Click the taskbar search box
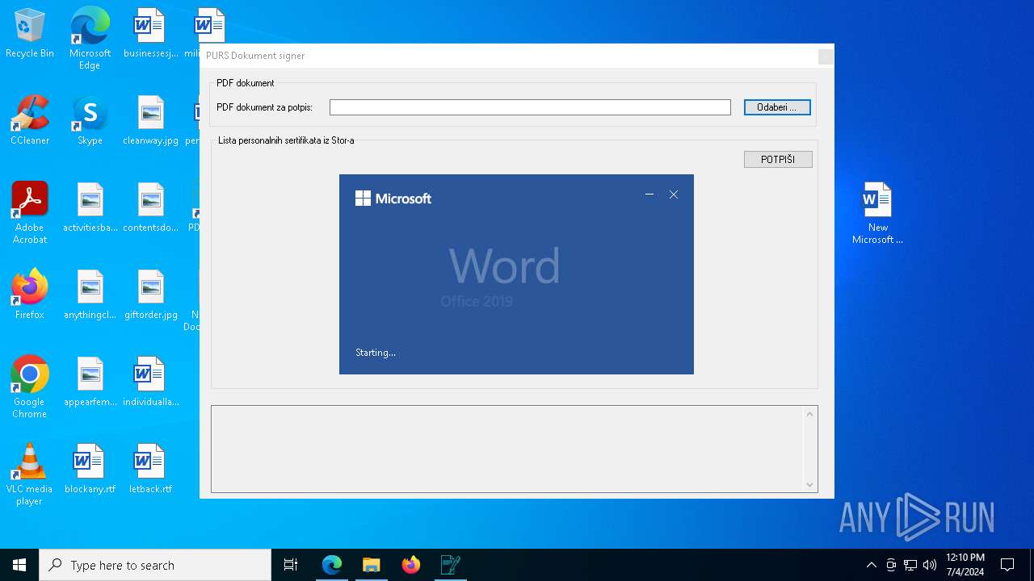 point(155,565)
